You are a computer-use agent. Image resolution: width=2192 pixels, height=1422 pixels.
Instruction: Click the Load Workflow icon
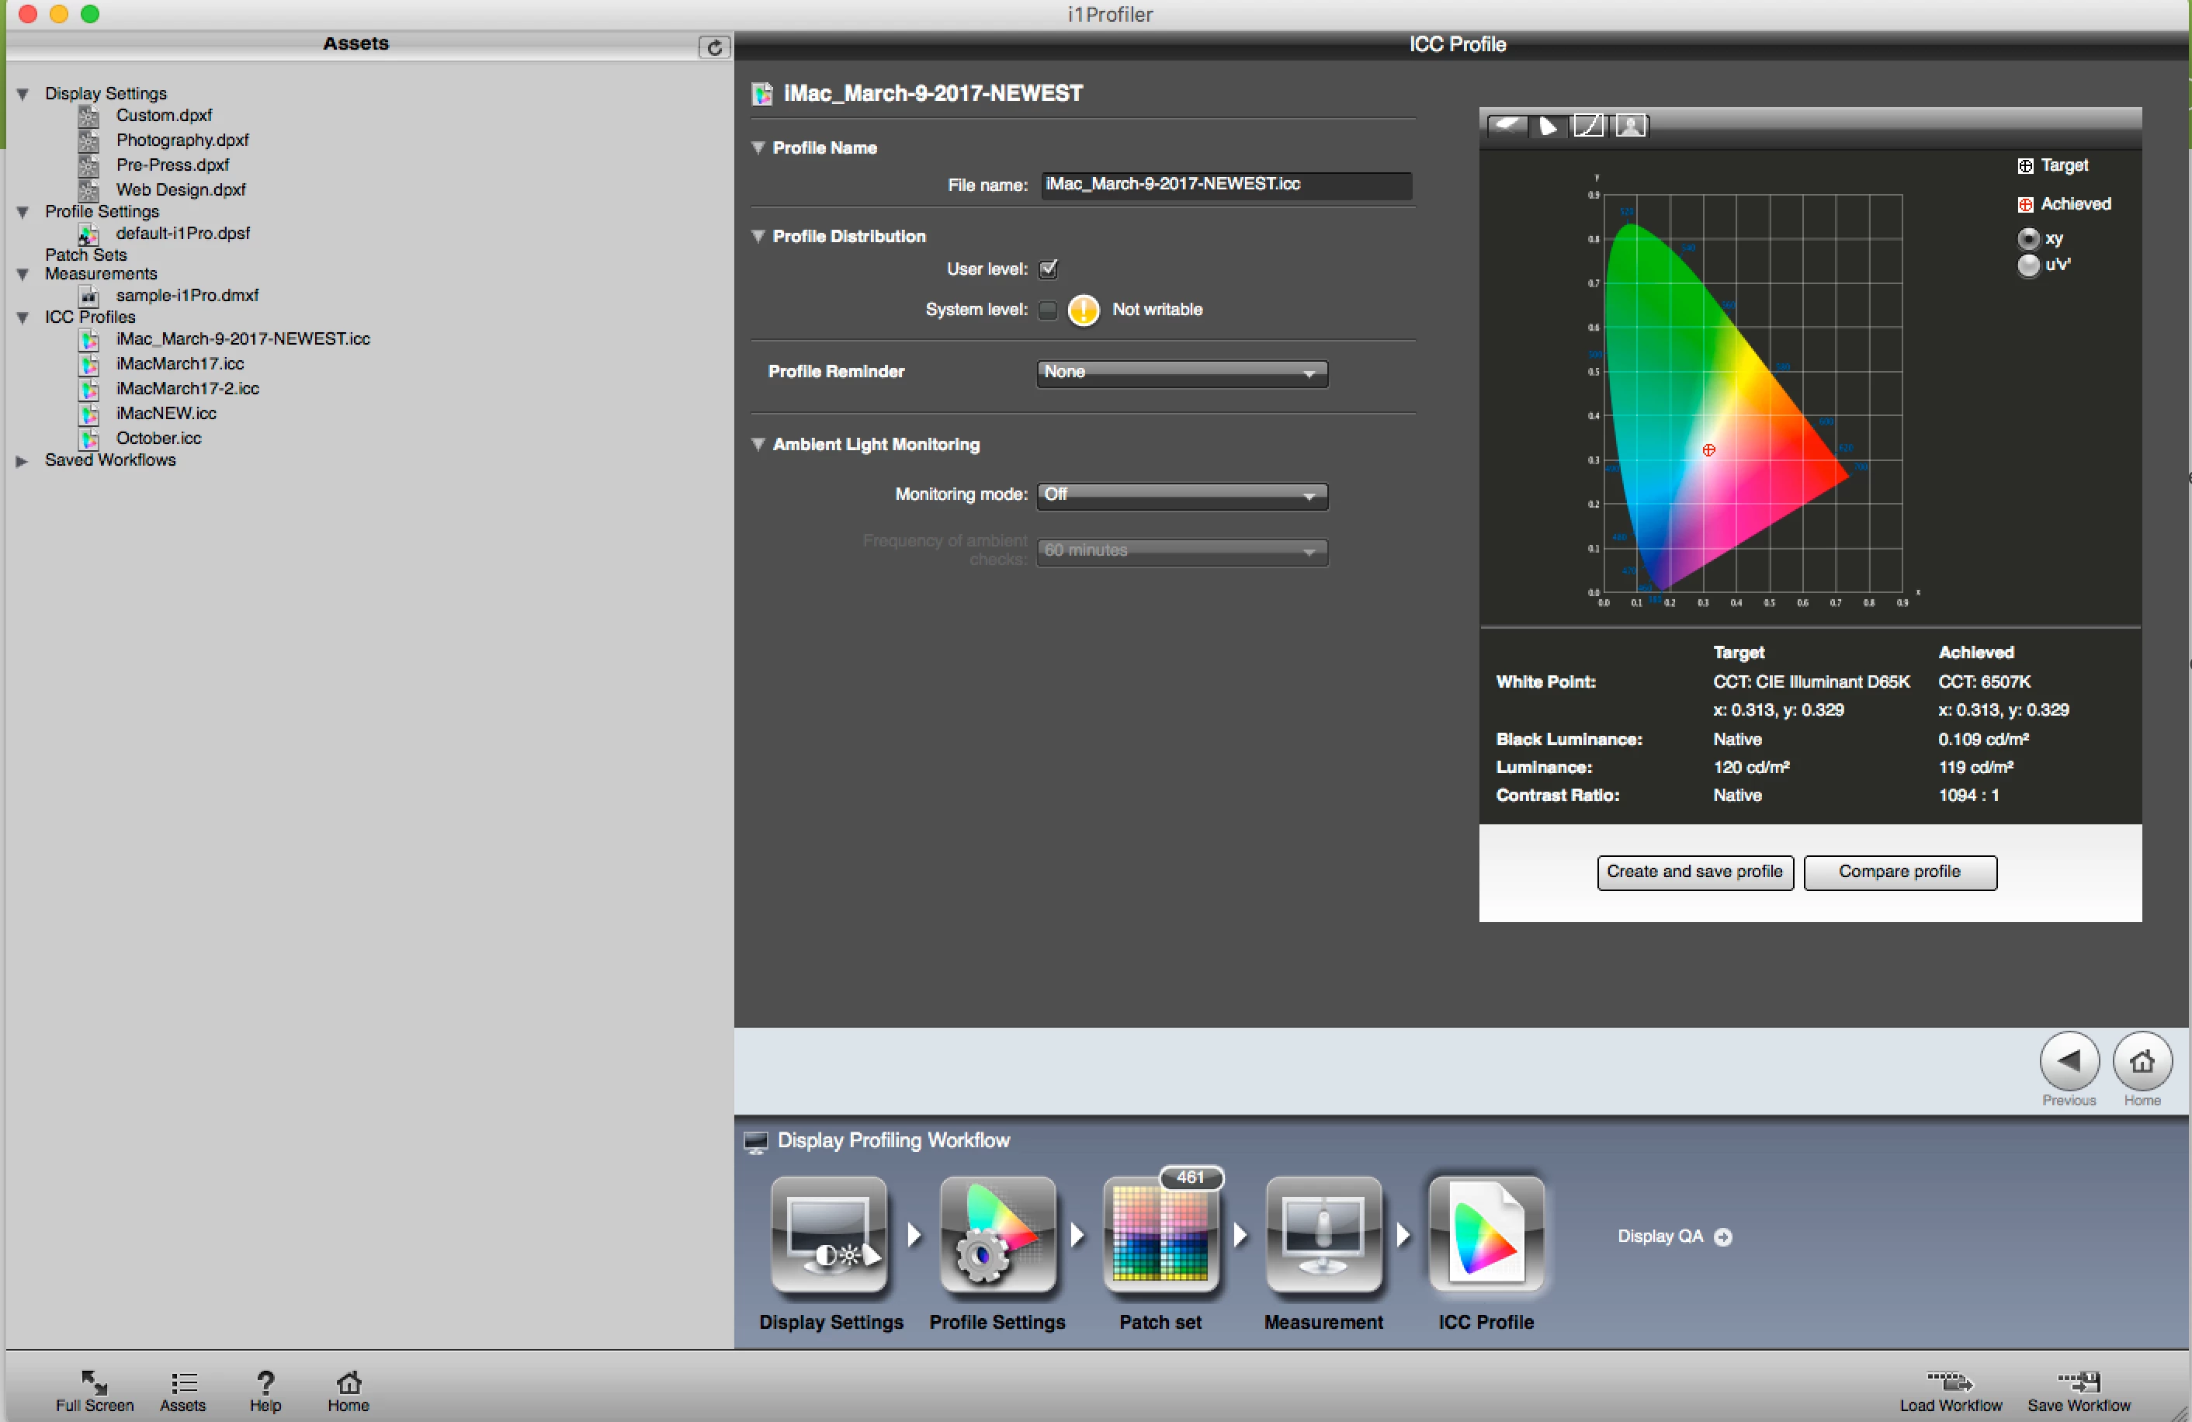click(1950, 1382)
